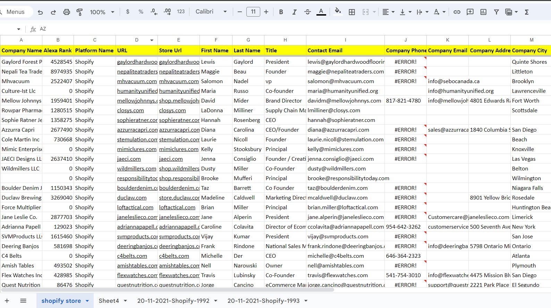Open the Functions sigma menu

pyautogui.click(x=527, y=12)
